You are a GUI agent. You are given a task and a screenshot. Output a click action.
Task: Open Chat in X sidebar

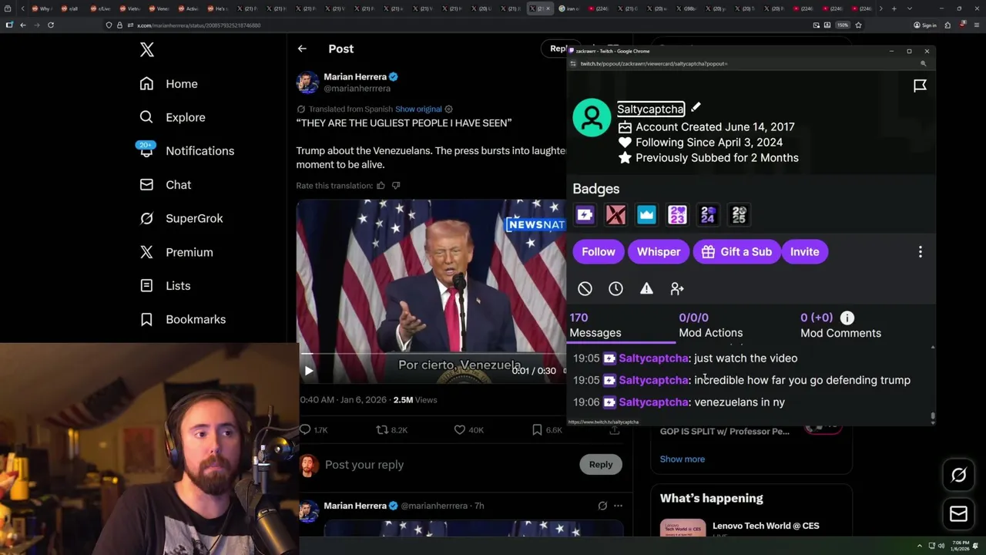coord(165,185)
